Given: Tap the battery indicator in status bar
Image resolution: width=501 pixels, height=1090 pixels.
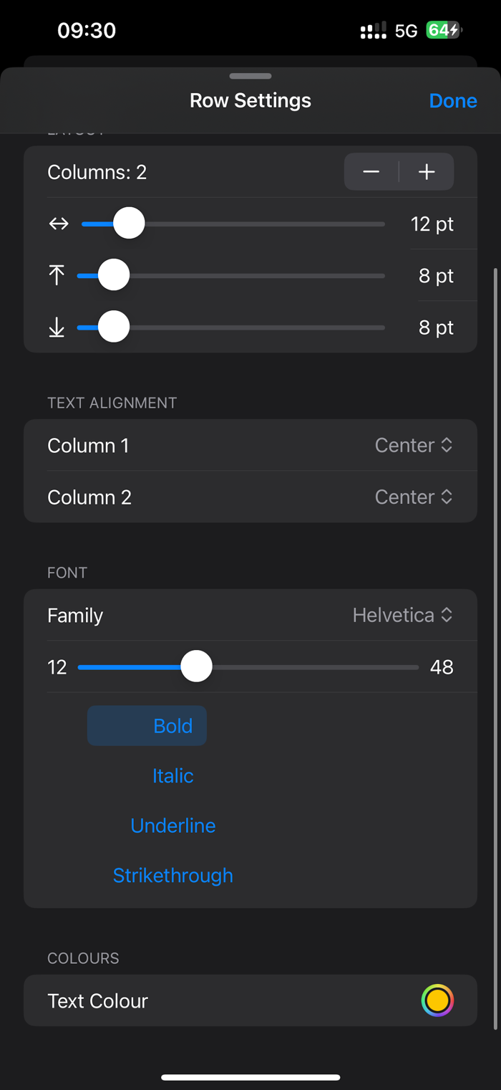Looking at the screenshot, I should point(444,31).
